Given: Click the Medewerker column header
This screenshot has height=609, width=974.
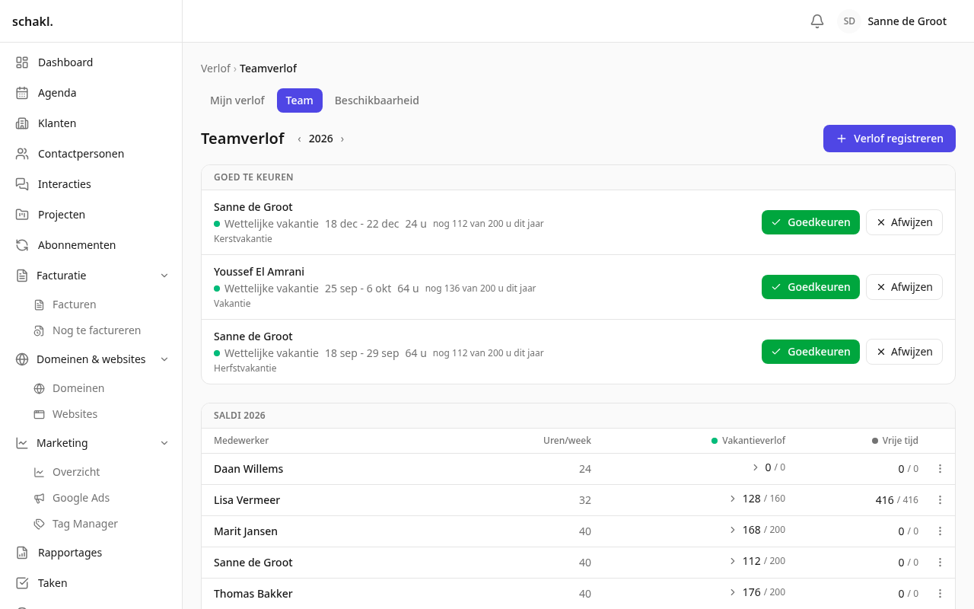Looking at the screenshot, I should [241, 441].
